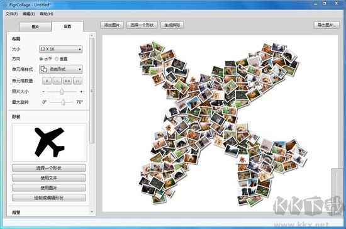Decrease cell count with - button
The width and height of the screenshot is (346, 229).
tap(57, 81)
